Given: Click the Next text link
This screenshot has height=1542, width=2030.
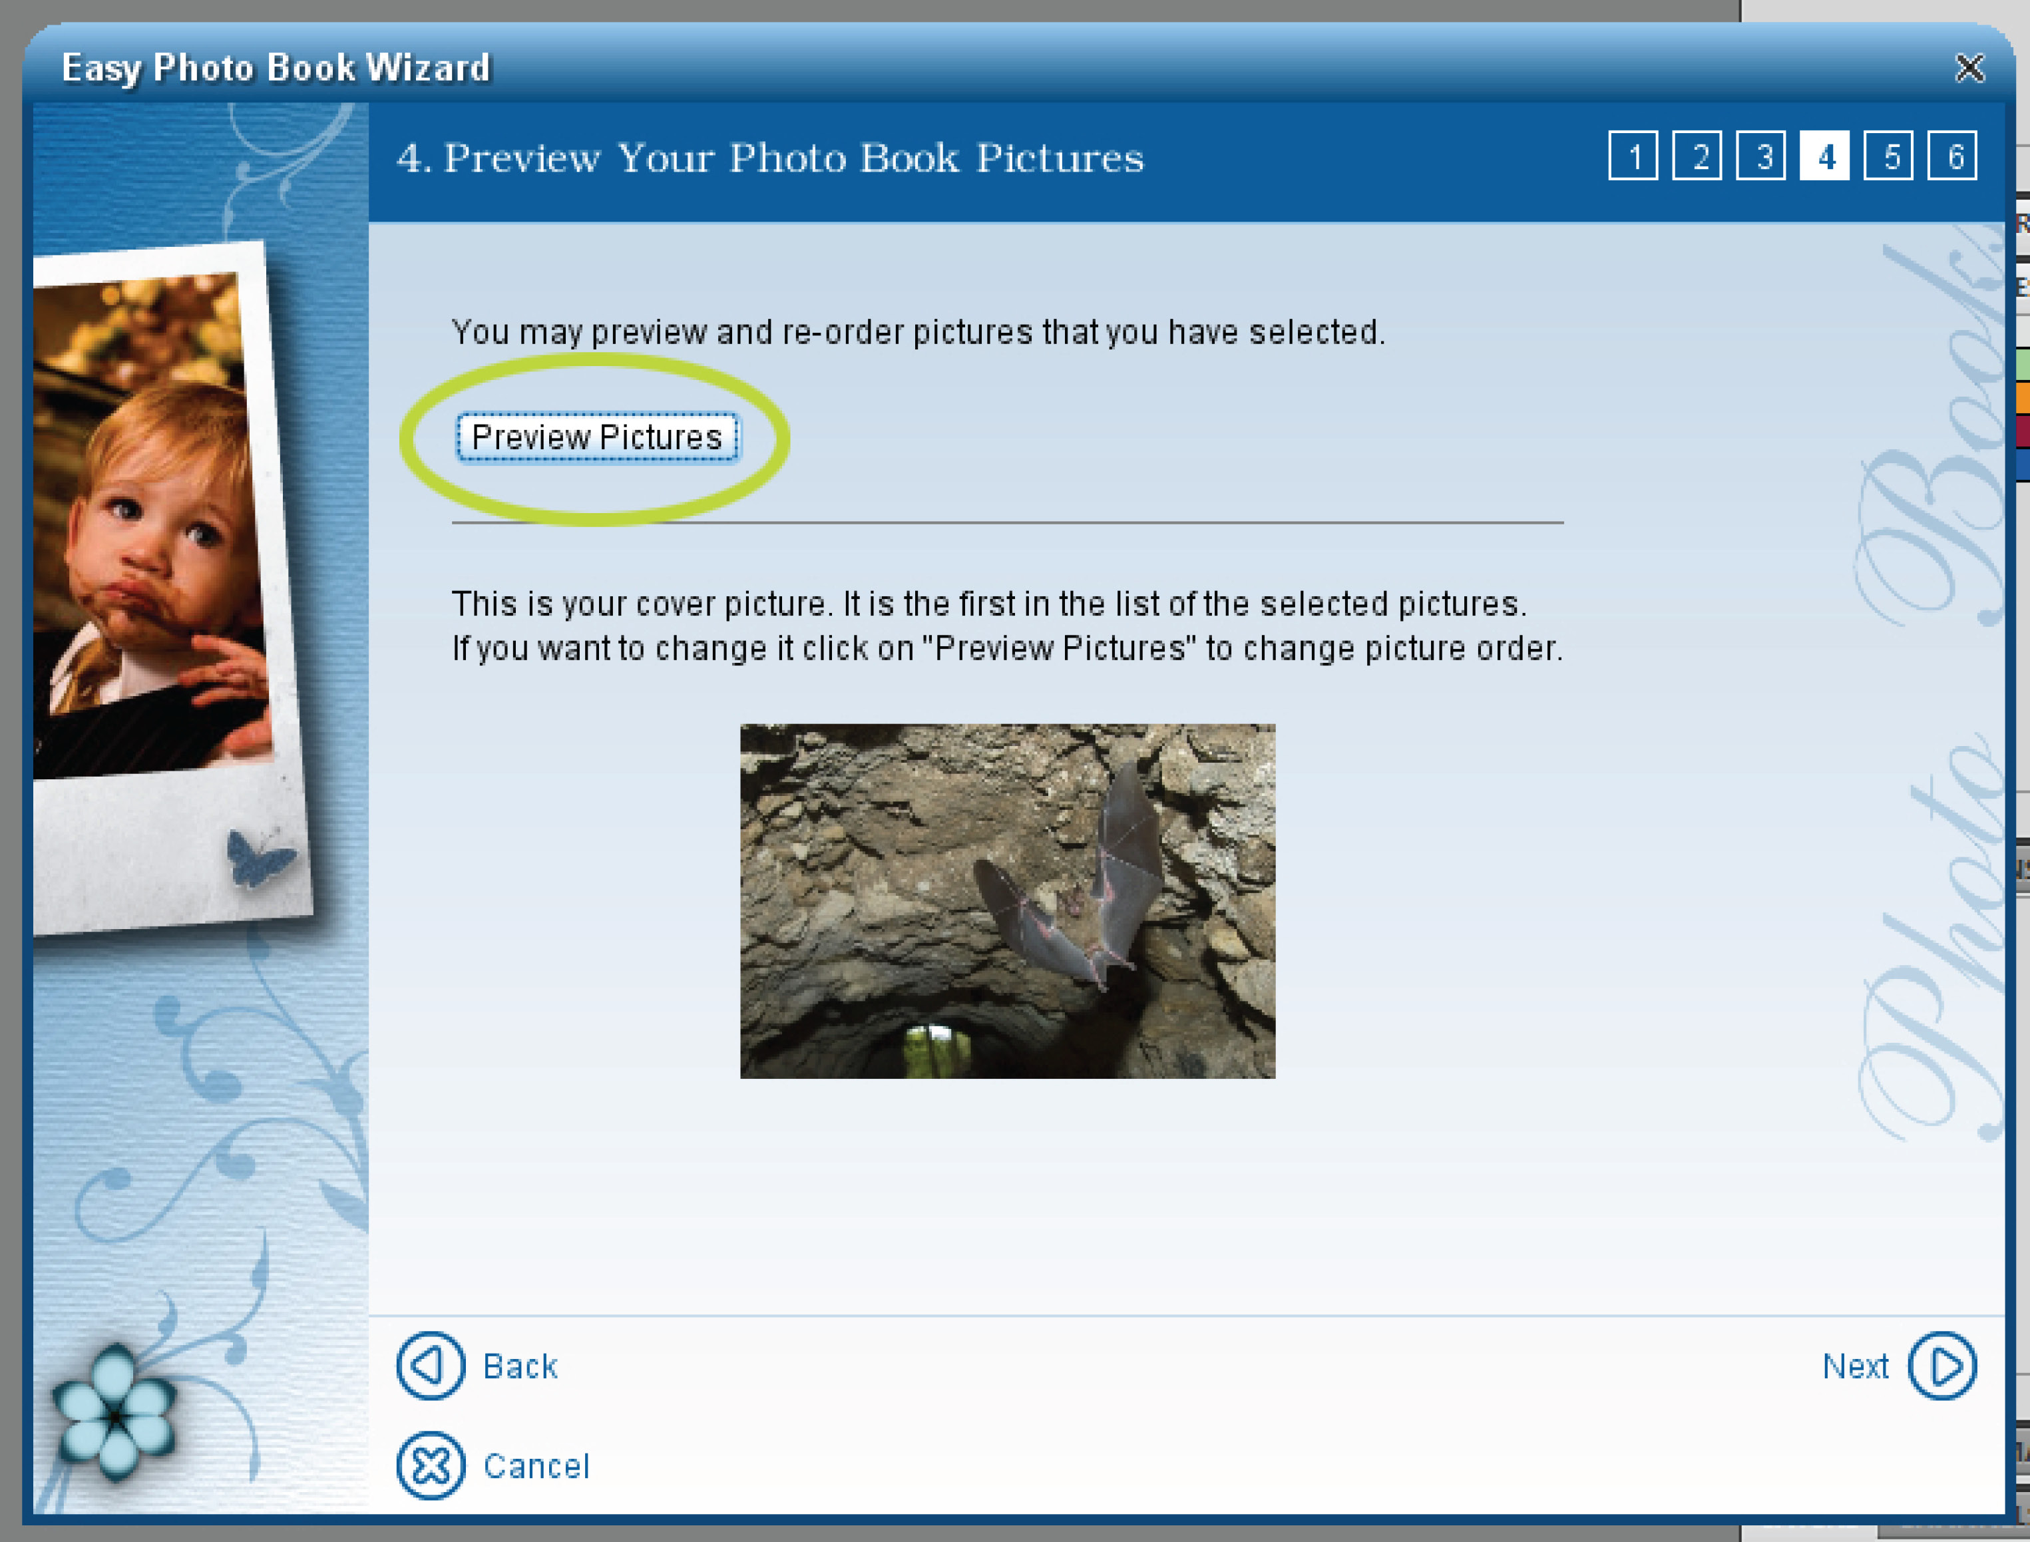Looking at the screenshot, I should (1855, 1366).
